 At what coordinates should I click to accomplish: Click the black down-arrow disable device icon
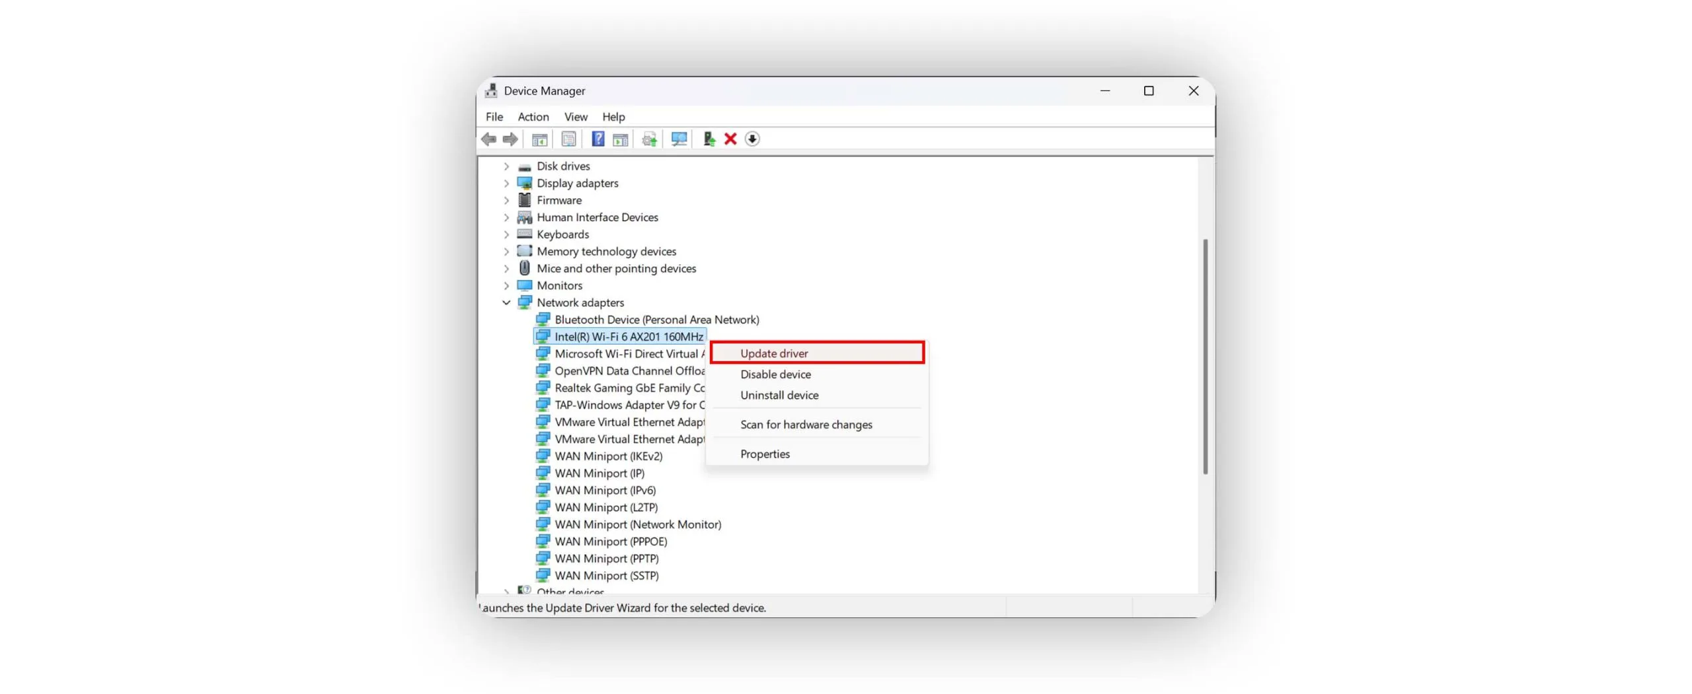coord(752,139)
